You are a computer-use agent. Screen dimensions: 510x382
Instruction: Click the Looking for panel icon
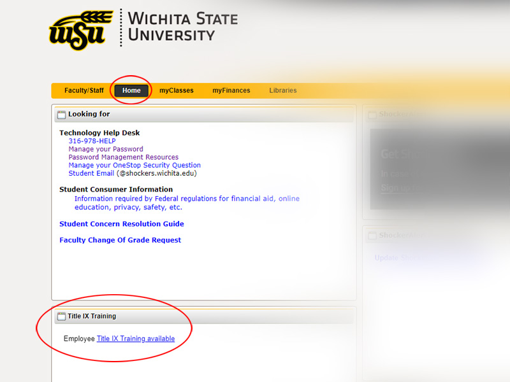(x=61, y=115)
